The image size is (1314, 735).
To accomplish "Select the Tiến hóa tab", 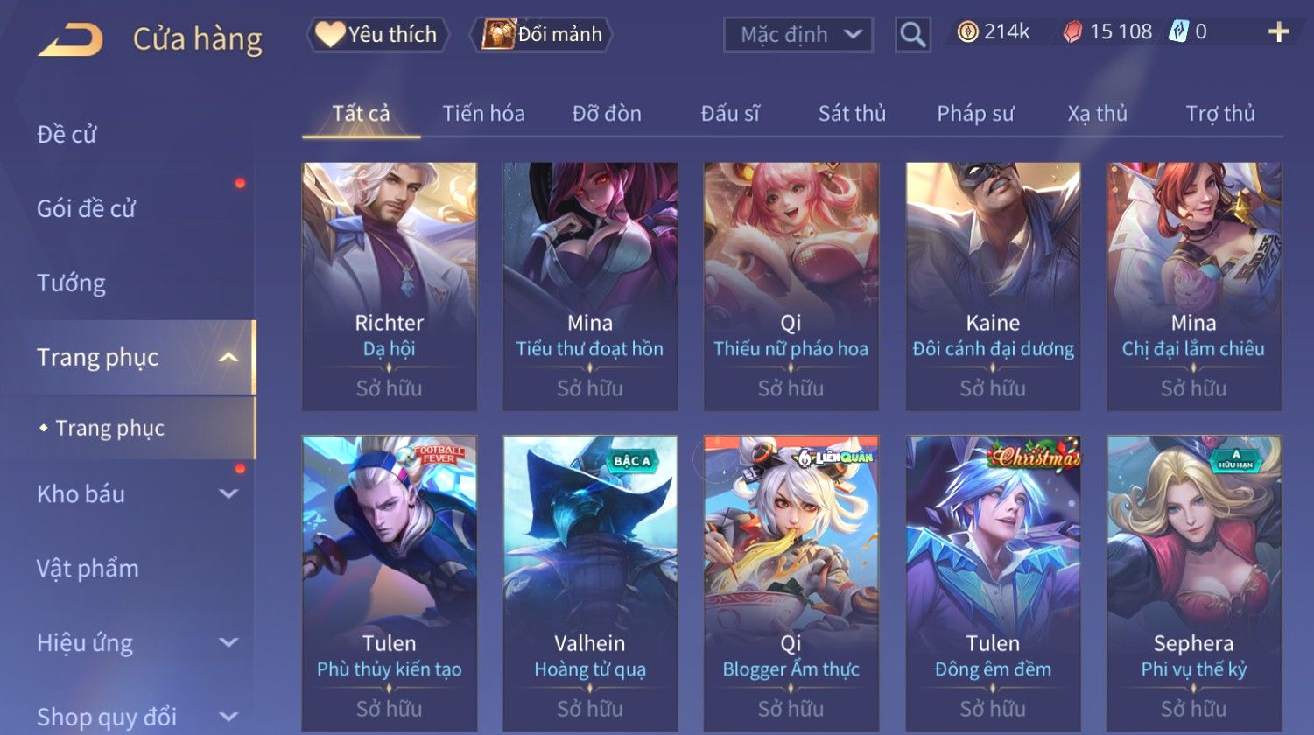I will 484,113.
